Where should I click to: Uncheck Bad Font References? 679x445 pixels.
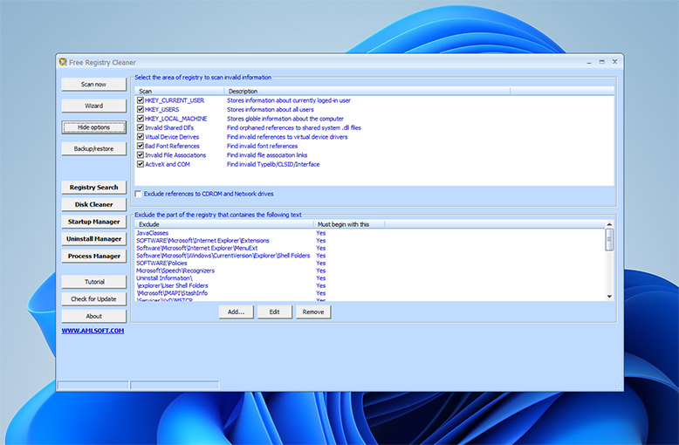point(141,146)
